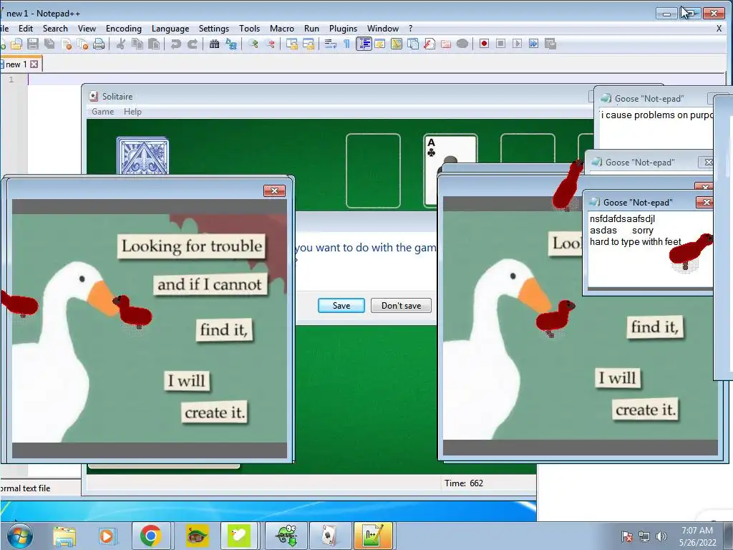Click the Synchronize Vertical Scrolling icon

tap(292, 44)
